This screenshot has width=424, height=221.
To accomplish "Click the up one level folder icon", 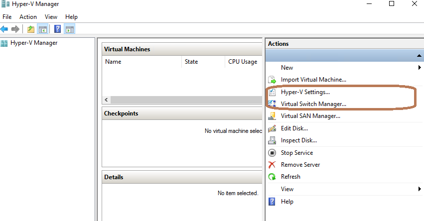I will pyautogui.click(x=31, y=29).
